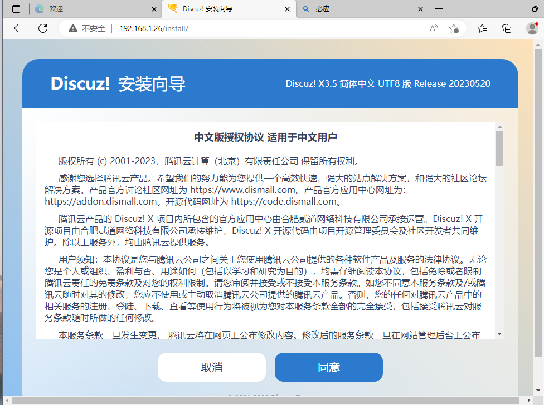
Task: Open the tab actions menu
Action: (15, 9)
